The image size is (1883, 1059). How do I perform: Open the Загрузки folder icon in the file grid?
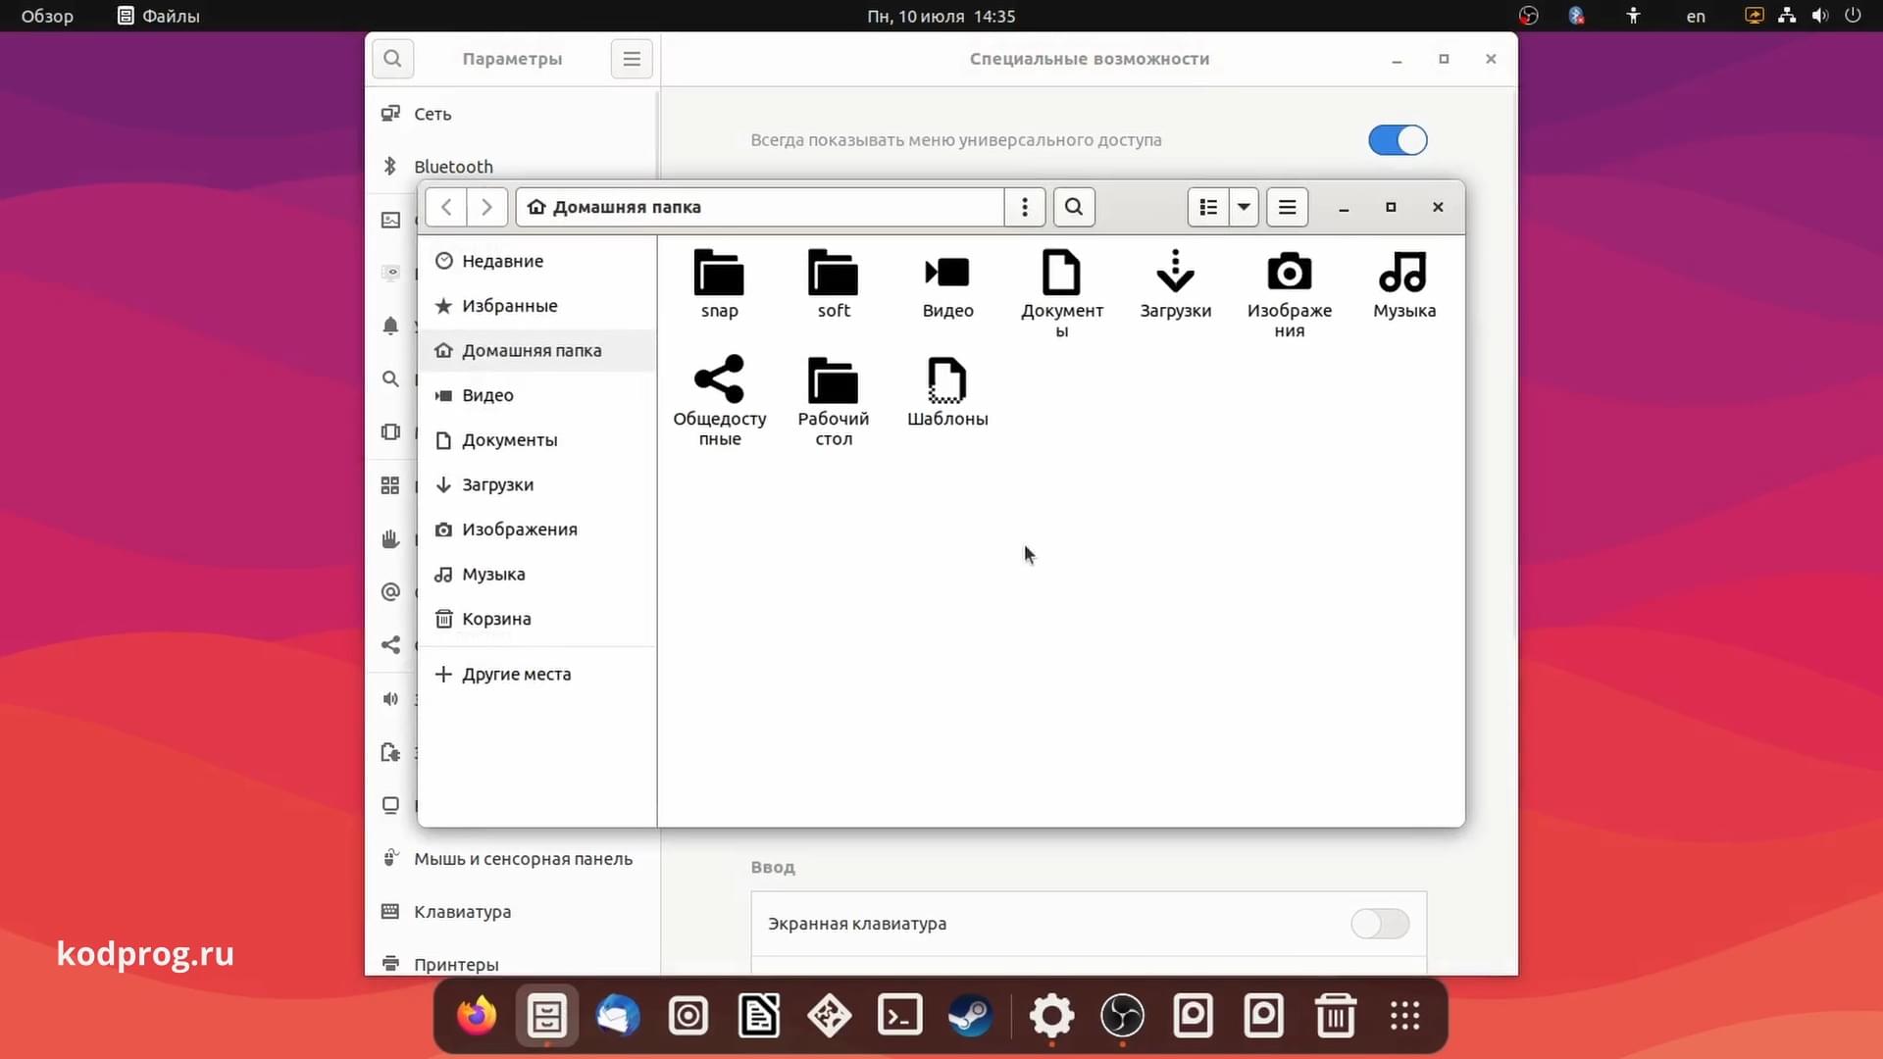click(1175, 283)
